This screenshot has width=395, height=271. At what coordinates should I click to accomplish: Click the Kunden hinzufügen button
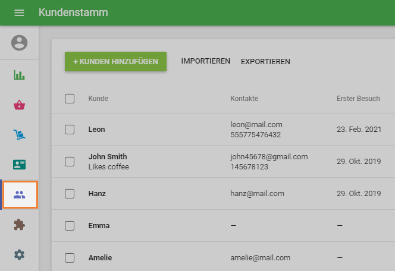click(115, 62)
